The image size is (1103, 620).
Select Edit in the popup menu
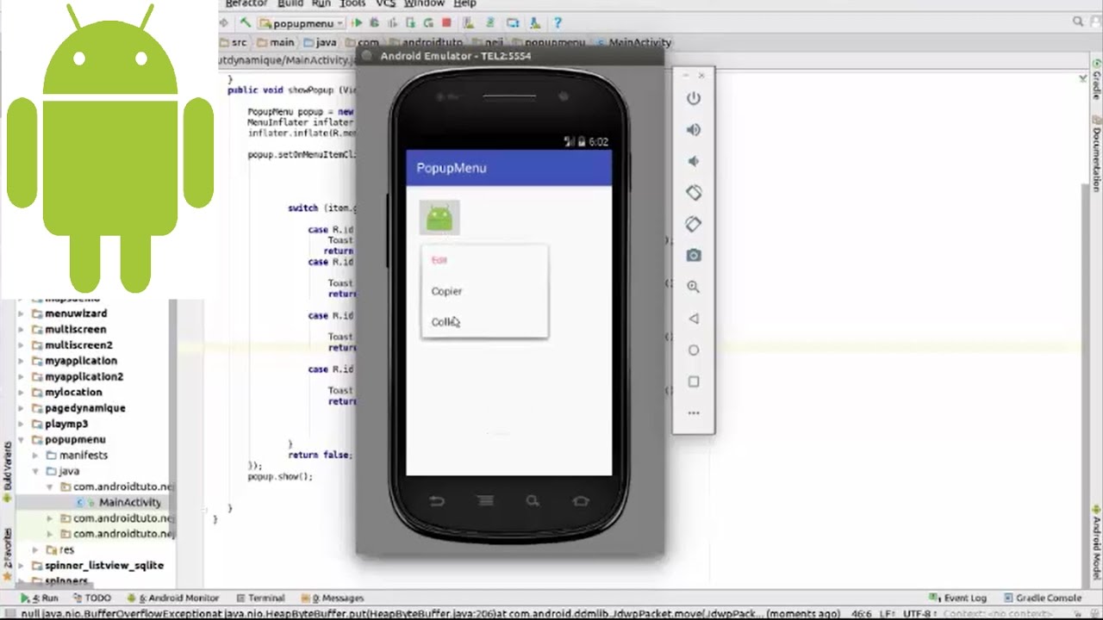pos(484,260)
